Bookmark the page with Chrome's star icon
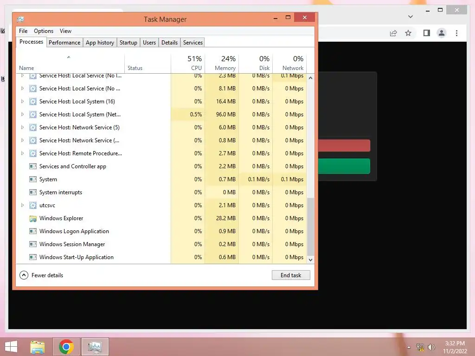Image resolution: width=475 pixels, height=356 pixels. 408,33
